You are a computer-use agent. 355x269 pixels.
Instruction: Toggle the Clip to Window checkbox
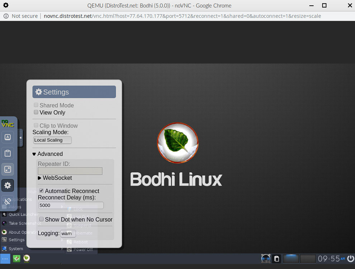pyautogui.click(x=36, y=126)
